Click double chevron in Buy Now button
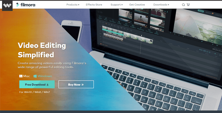Image resolution: width=222 pixels, height=113 pixels. click(83, 85)
